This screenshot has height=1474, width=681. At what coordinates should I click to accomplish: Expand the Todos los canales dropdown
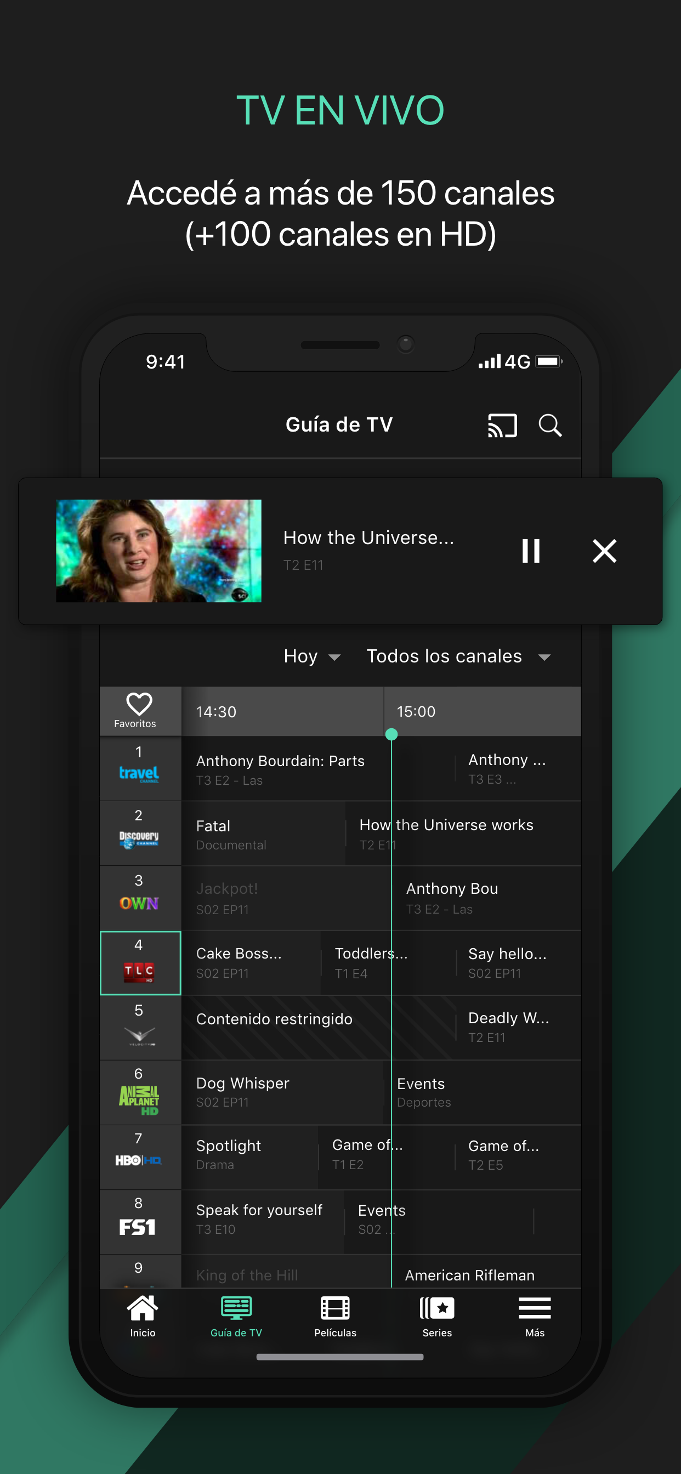pyautogui.click(x=458, y=656)
